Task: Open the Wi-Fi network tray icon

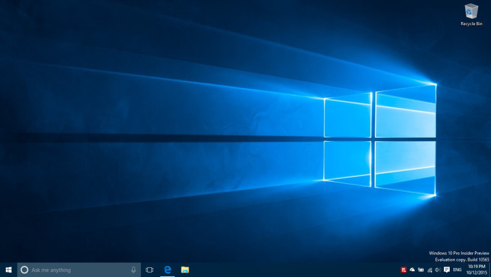Action: pyautogui.click(x=430, y=270)
